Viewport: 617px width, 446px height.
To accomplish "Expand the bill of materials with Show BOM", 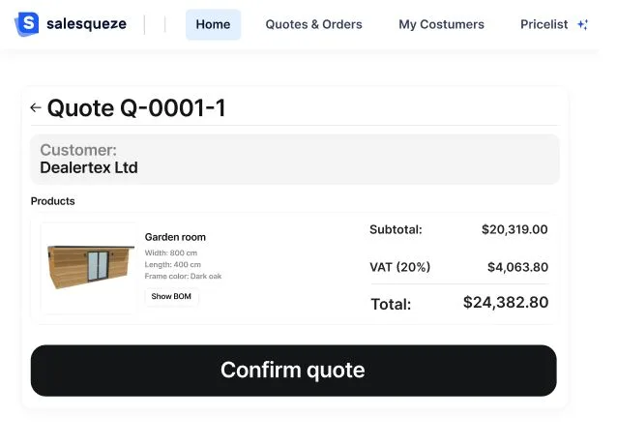I will coord(171,297).
